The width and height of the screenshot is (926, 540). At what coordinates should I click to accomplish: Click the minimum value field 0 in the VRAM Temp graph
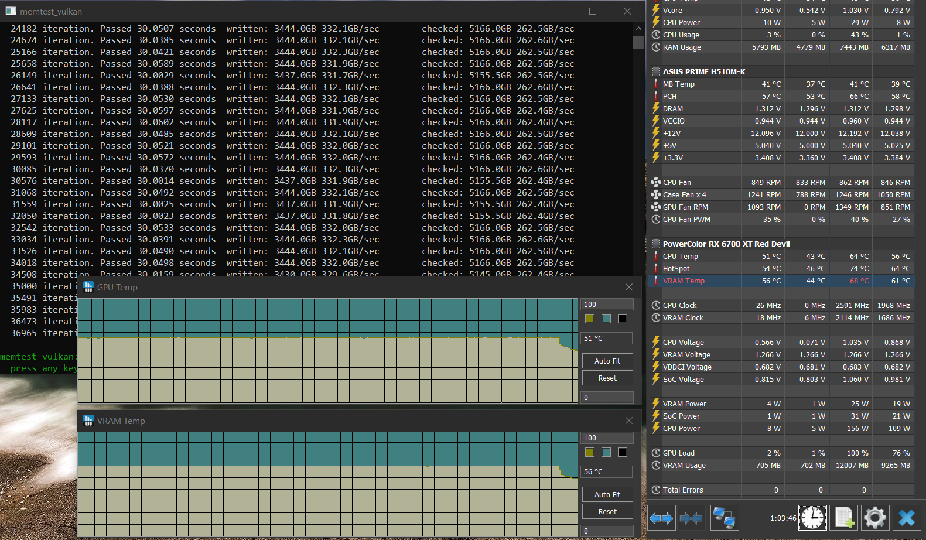[607, 531]
